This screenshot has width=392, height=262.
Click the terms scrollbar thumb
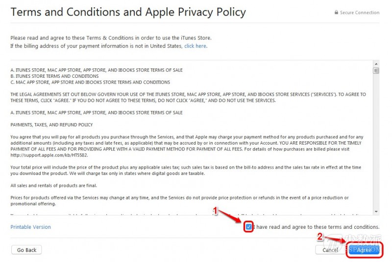[376, 70]
